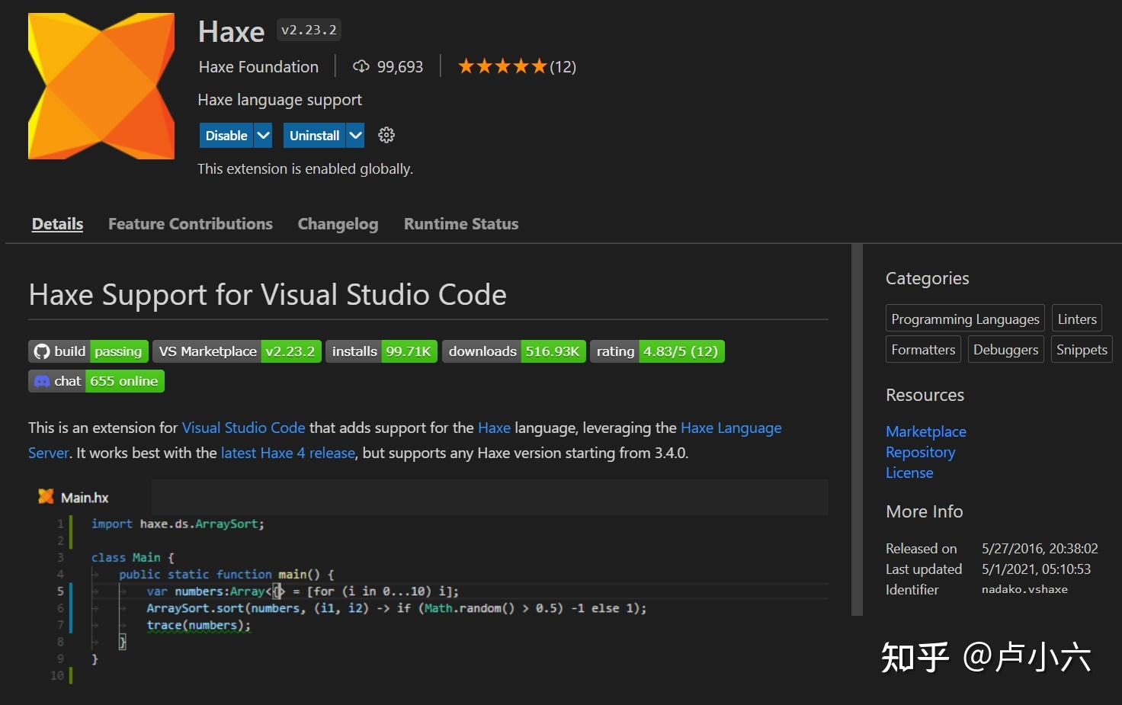
Task: Switch to the Feature Contributions tab
Action: pyautogui.click(x=190, y=224)
